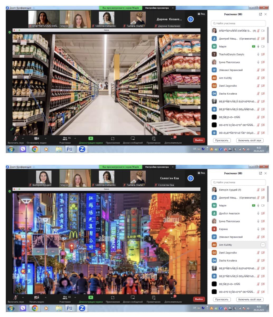273x317 pixels.
Task: Expand audio options arrow in upper Zoom window
Action: (x=23, y=138)
